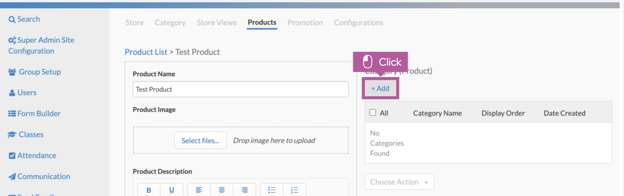624x196 pixels.
Task: Click the + Add category button
Action: [380, 88]
